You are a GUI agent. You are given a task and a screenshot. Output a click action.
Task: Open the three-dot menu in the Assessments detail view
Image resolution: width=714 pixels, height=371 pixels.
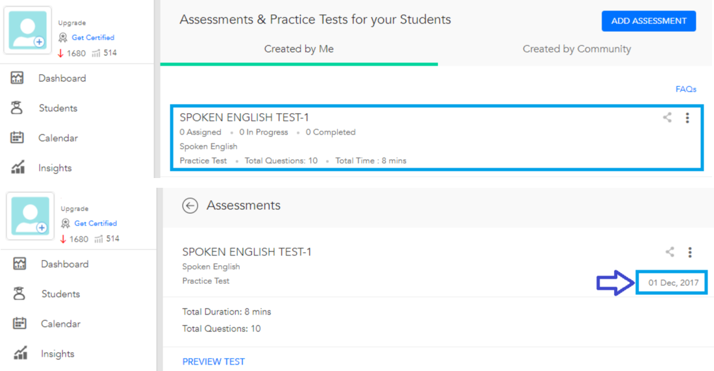690,252
